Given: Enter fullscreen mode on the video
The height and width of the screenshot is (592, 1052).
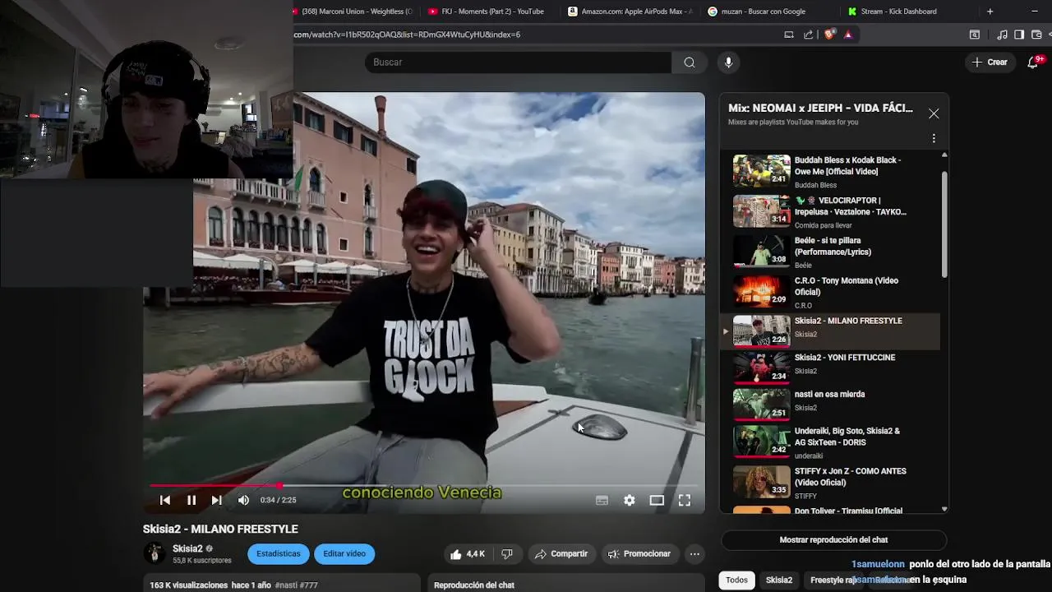Looking at the screenshot, I should [685, 500].
